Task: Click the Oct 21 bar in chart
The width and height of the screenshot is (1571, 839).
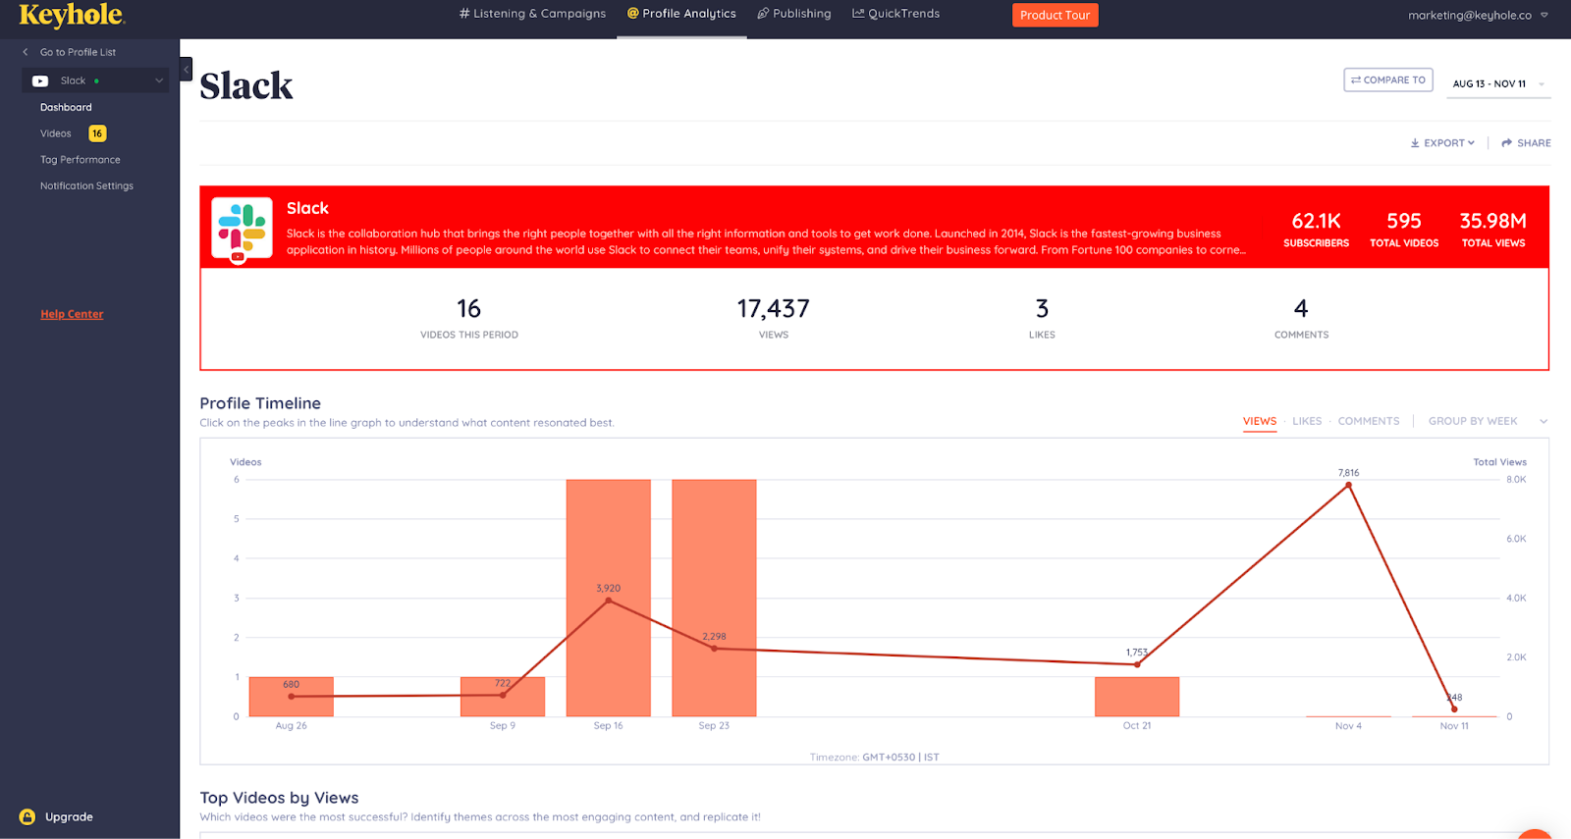Action: (1137, 697)
